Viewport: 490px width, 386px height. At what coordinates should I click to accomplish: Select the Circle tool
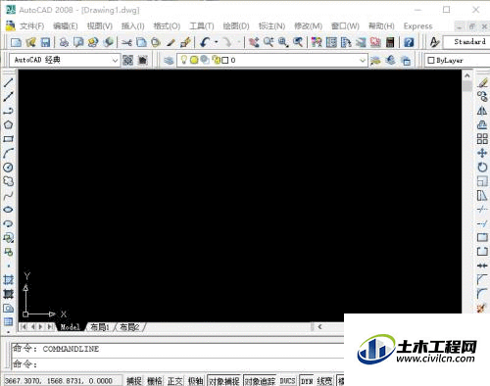coord(8,168)
